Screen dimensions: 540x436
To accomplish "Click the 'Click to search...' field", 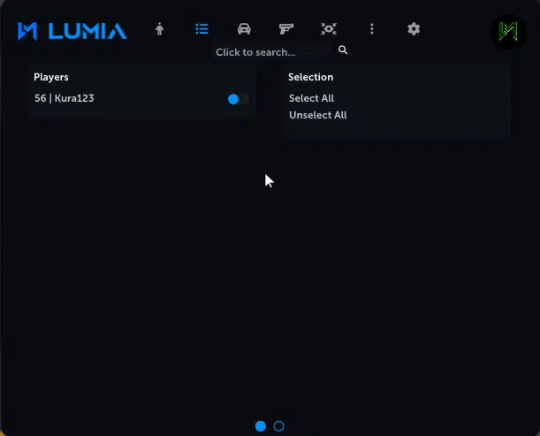I will coord(255,52).
